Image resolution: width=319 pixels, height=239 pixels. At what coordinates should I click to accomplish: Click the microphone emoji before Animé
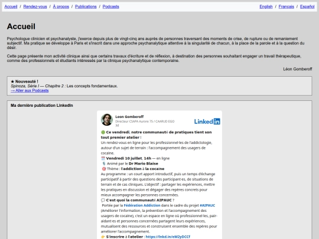(104, 163)
